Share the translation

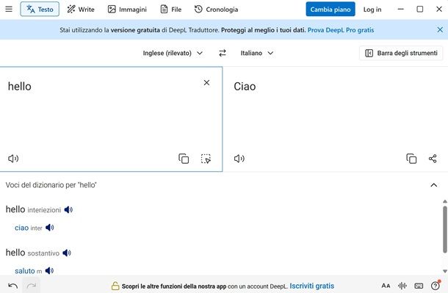tap(433, 159)
